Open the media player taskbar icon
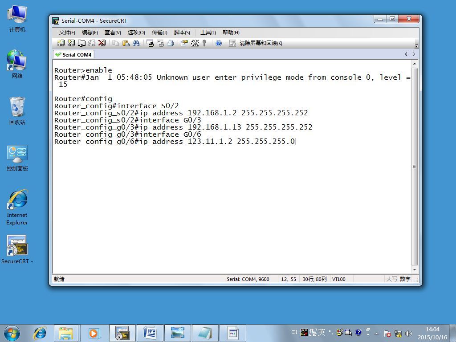The height and width of the screenshot is (342, 456). (x=94, y=333)
